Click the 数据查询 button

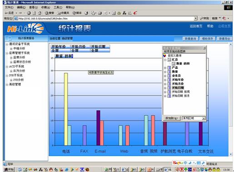190,38
